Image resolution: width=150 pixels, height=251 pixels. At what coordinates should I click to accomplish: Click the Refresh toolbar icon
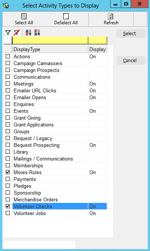pyautogui.click(x=111, y=16)
